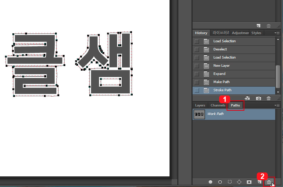Create new document from current state icon
Image resolution: width=283 pixels, height=187 pixels.
point(247,98)
